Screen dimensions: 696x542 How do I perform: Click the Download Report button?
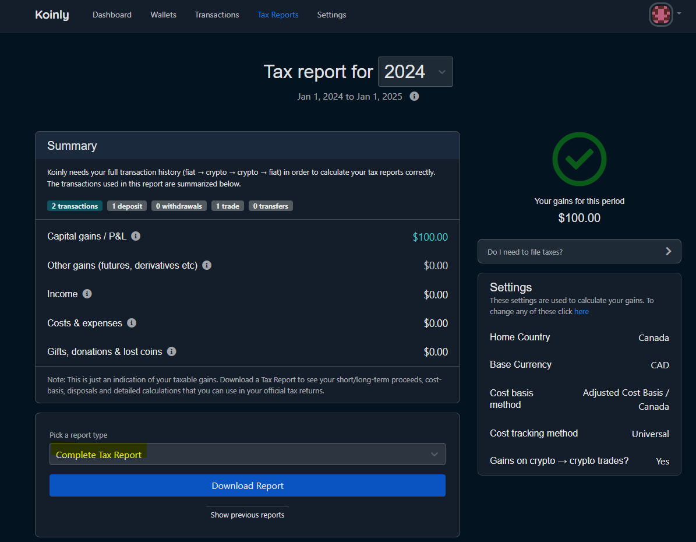click(x=247, y=485)
